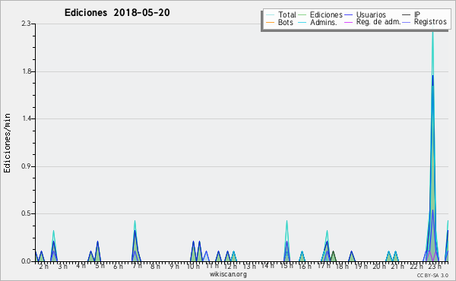Viewport: 456px width, 281px height.
Task: Click the y-axis value 1.8
Action: click(27, 71)
